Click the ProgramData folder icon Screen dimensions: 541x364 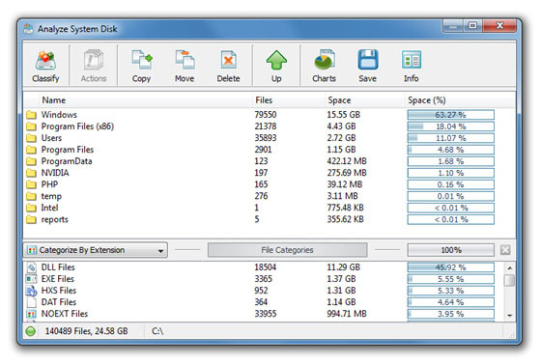(x=31, y=161)
